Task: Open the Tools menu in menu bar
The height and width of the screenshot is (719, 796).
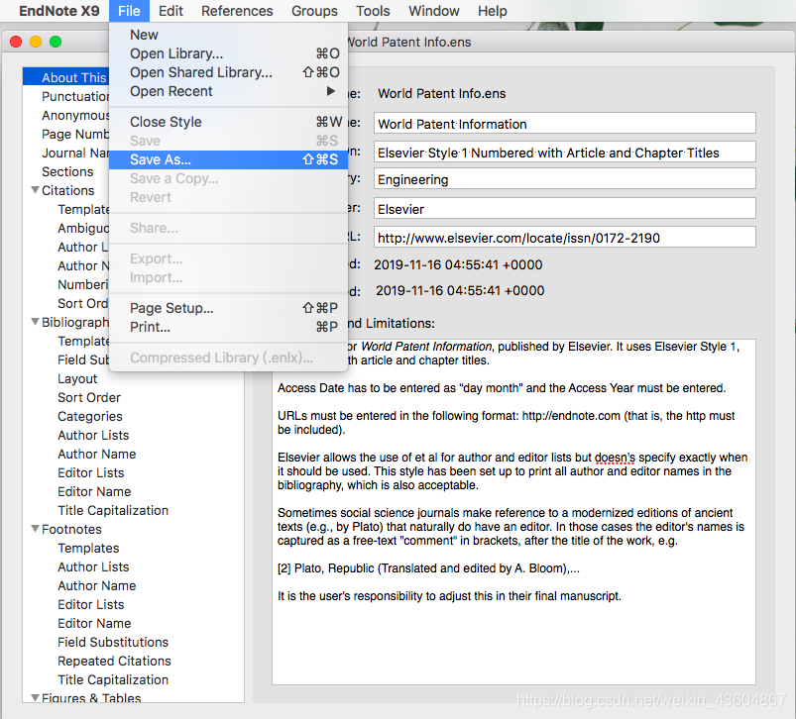Action: (373, 11)
